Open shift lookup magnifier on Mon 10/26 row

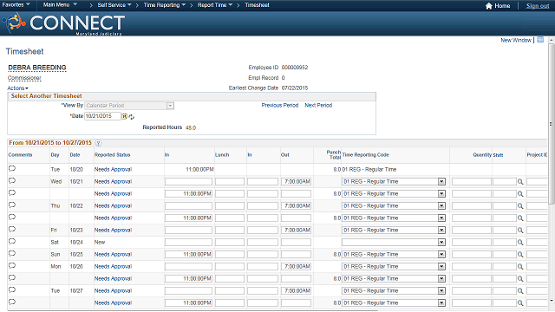pyautogui.click(x=520, y=267)
